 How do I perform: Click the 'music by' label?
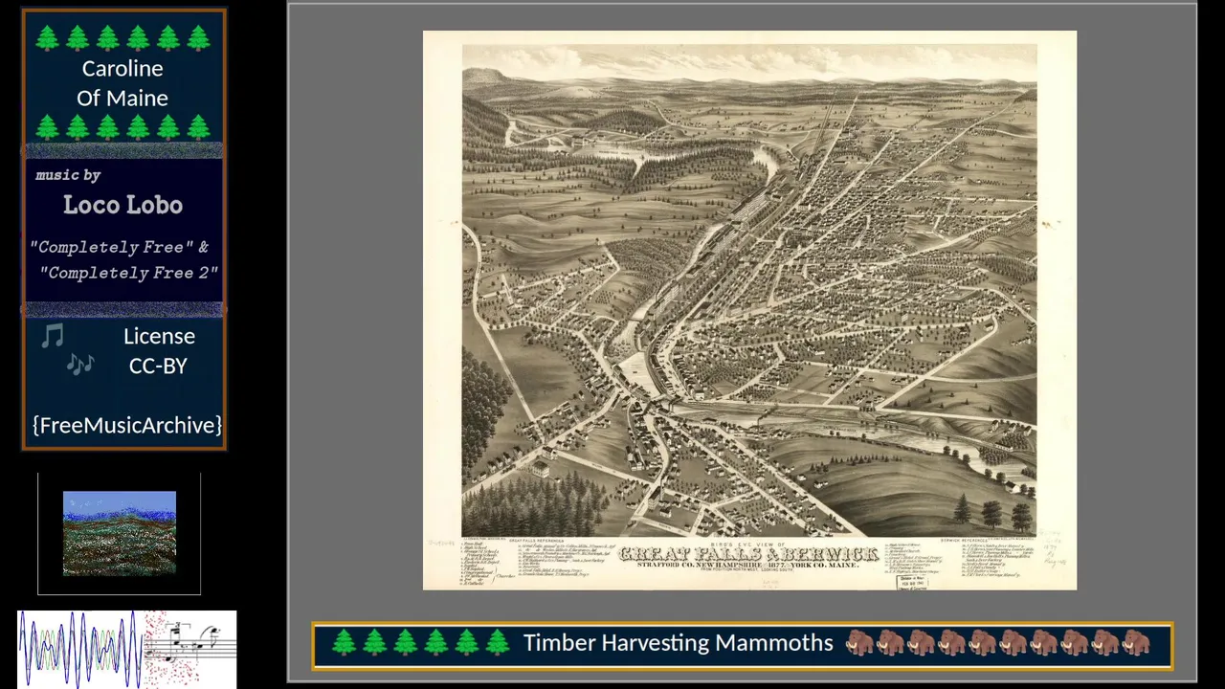pos(68,175)
